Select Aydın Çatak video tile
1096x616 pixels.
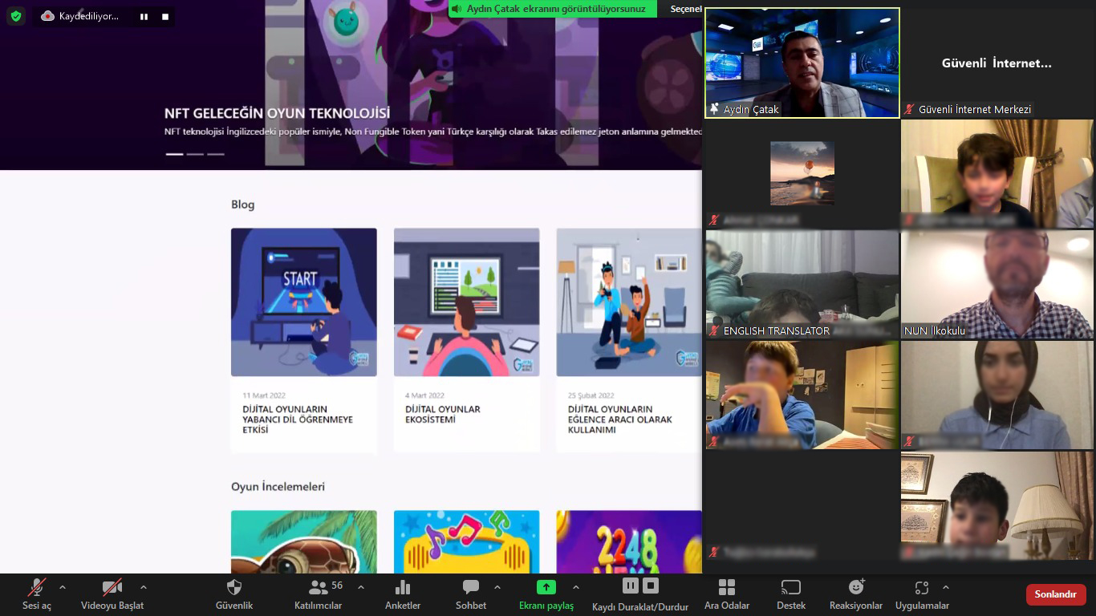point(802,63)
